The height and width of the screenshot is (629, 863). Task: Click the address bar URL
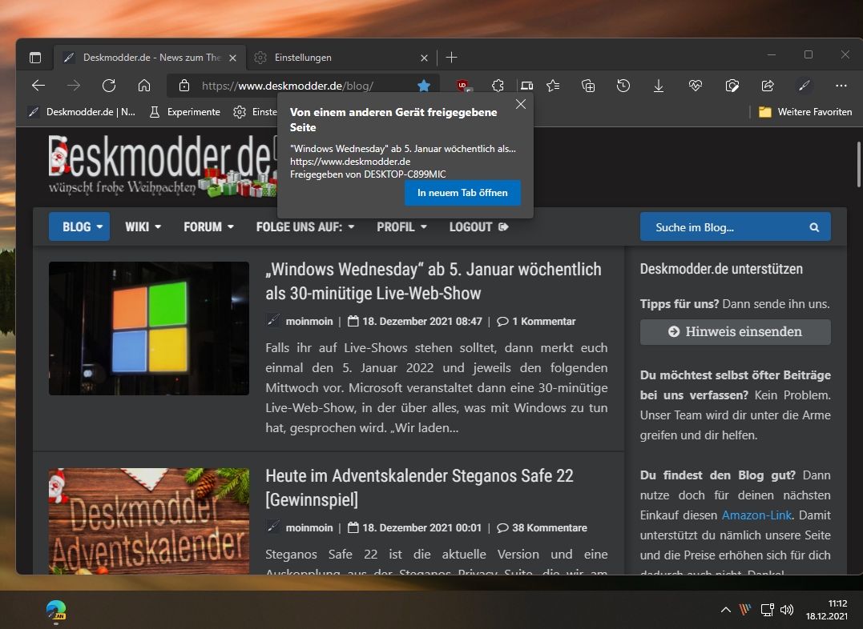coord(288,86)
